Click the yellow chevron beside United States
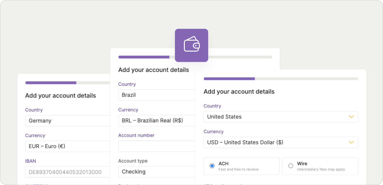 [x=351, y=117]
